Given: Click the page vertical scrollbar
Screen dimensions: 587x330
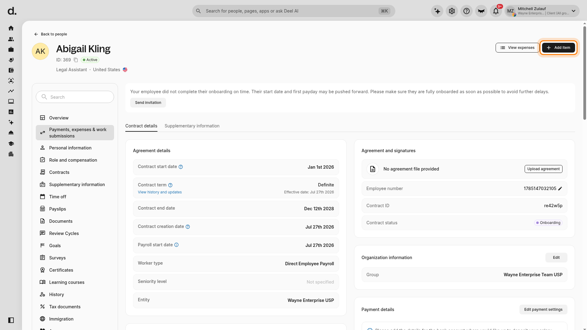Looking at the screenshot, I should 585,73.
